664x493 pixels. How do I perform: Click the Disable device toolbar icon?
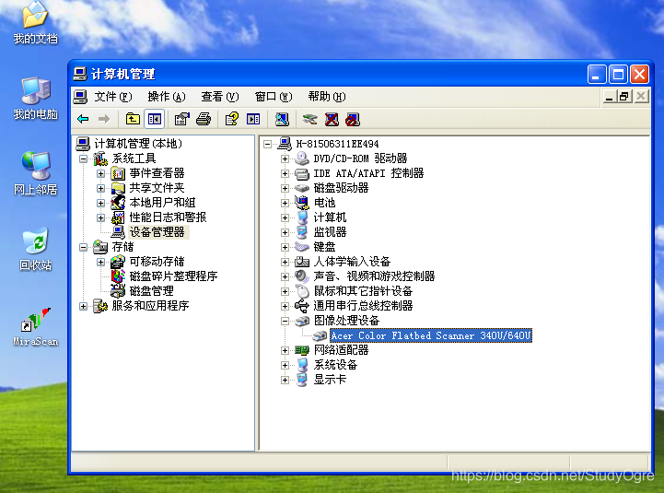353,119
